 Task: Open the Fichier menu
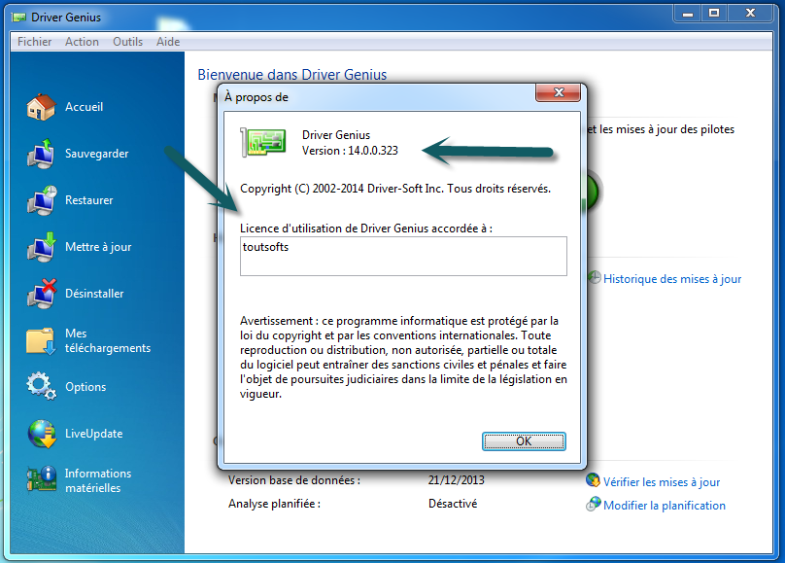point(35,42)
